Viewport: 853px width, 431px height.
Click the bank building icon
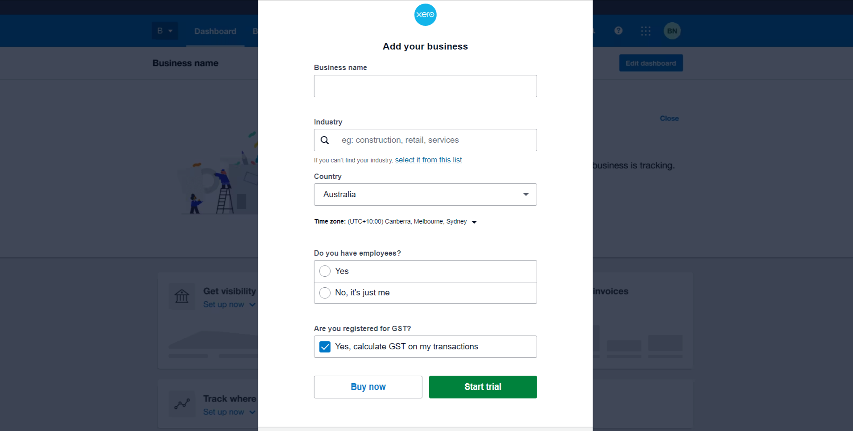tap(182, 296)
